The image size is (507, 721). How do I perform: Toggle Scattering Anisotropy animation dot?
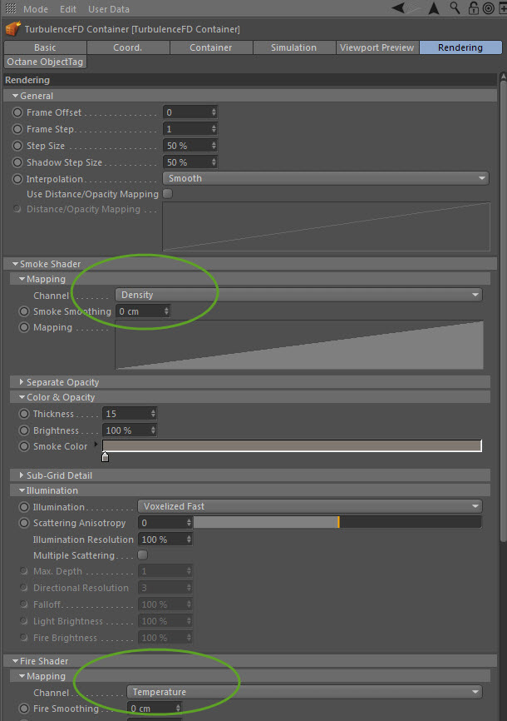point(24,522)
